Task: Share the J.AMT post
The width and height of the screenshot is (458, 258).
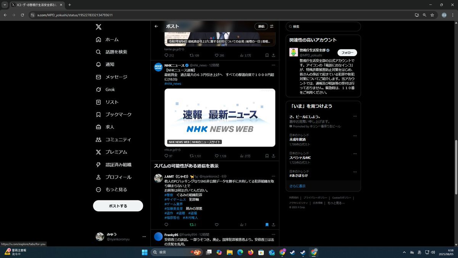Action: point(273,225)
